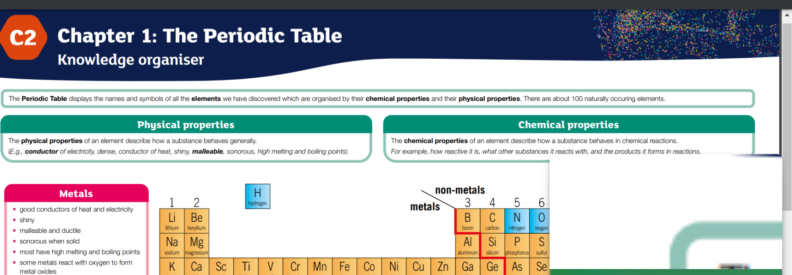Click the Ti element cell
The width and height of the screenshot is (792, 275).
[x=246, y=266]
